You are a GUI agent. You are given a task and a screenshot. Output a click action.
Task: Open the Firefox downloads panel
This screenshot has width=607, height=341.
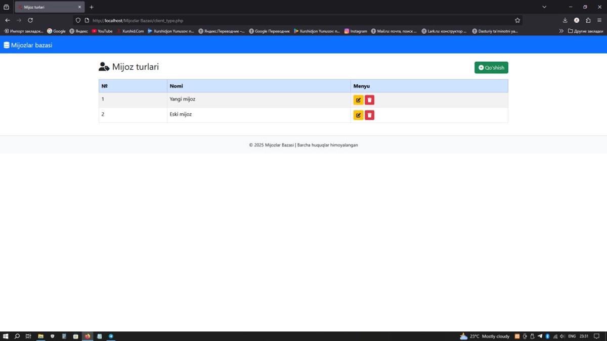pyautogui.click(x=565, y=20)
